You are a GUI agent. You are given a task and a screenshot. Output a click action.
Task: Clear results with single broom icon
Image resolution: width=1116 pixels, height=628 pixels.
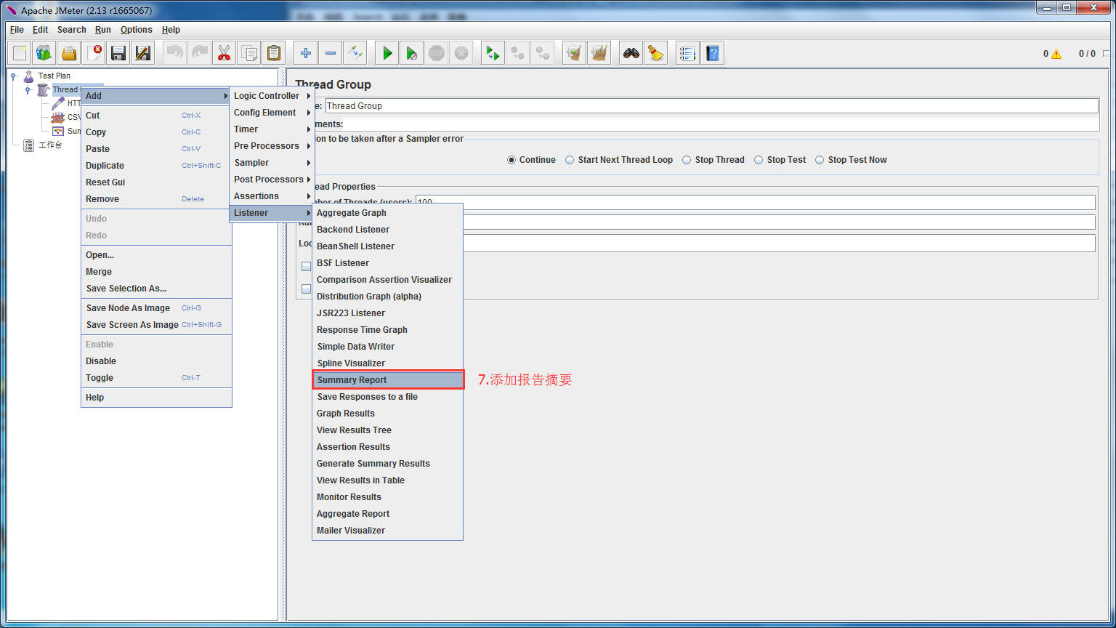point(575,53)
